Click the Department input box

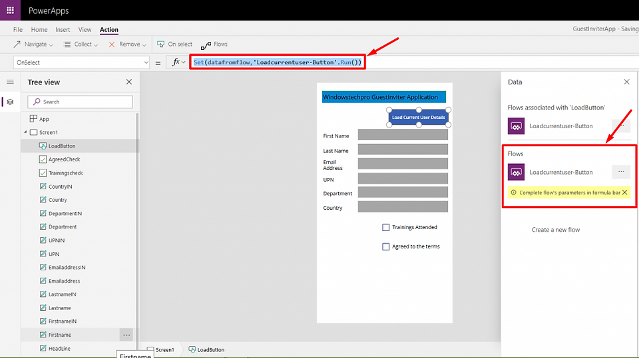point(403,192)
